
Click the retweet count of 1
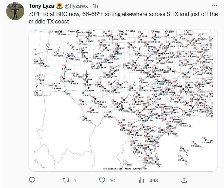(x=75, y=180)
